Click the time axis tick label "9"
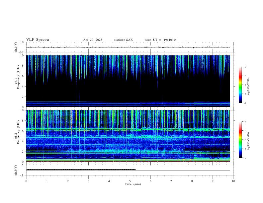 213,181
